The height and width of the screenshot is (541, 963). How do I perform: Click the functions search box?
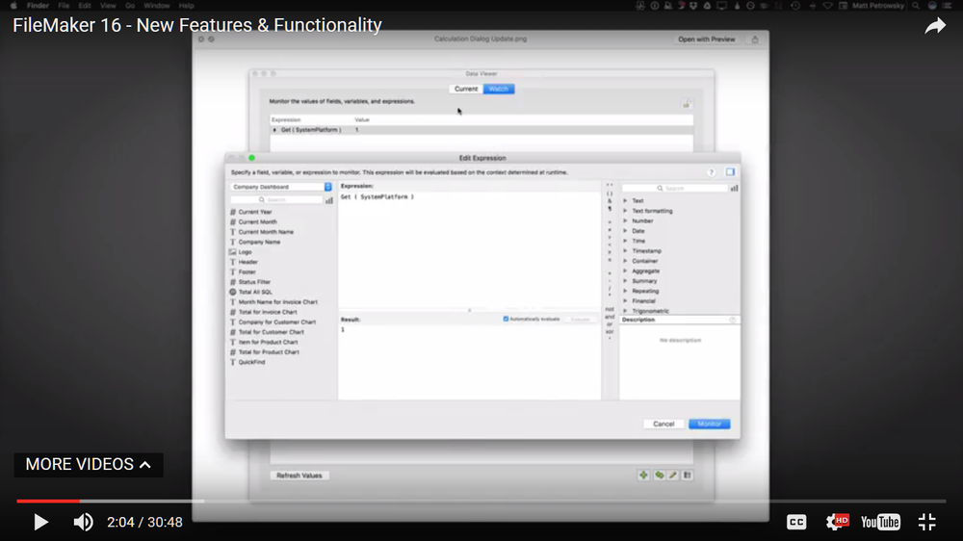[x=674, y=189]
